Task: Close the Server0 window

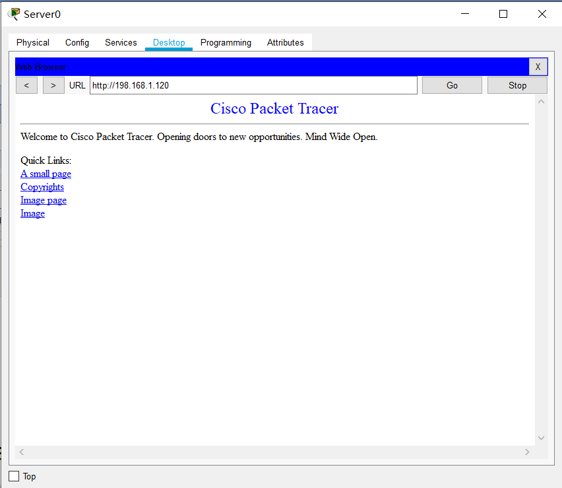Action: [542, 14]
